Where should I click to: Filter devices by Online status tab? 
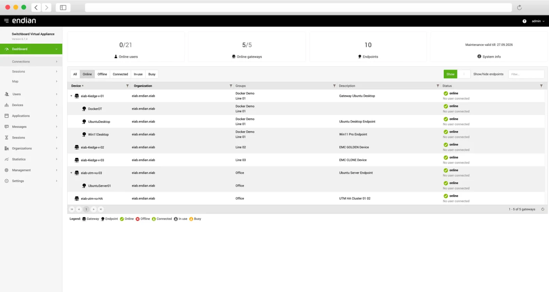coord(87,74)
